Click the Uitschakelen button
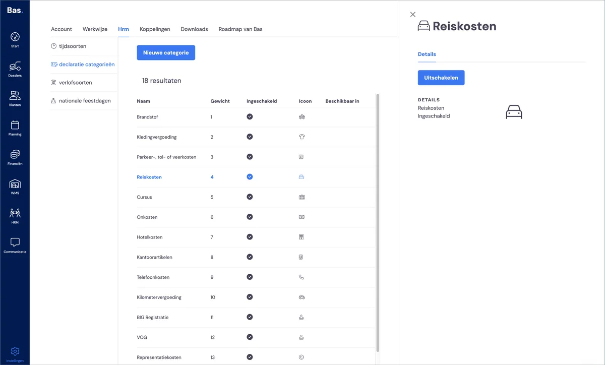The width and height of the screenshot is (605, 365). pos(441,78)
